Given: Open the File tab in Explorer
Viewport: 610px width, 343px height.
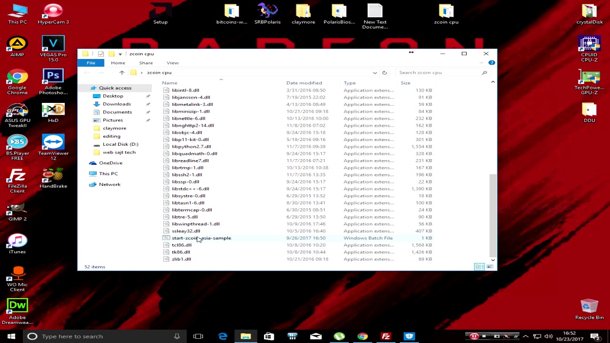Looking at the screenshot, I should click(91, 63).
